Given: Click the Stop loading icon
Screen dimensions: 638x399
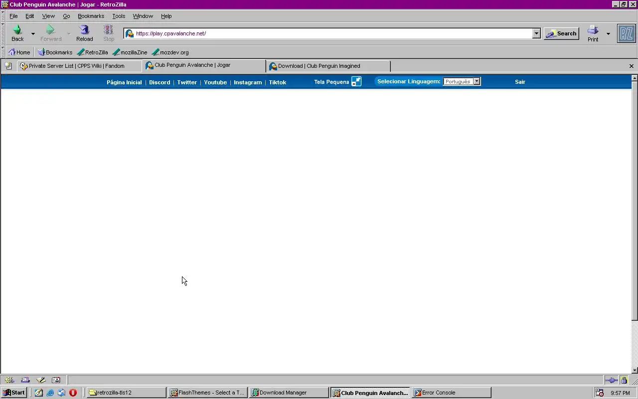Looking at the screenshot, I should 108,30.
